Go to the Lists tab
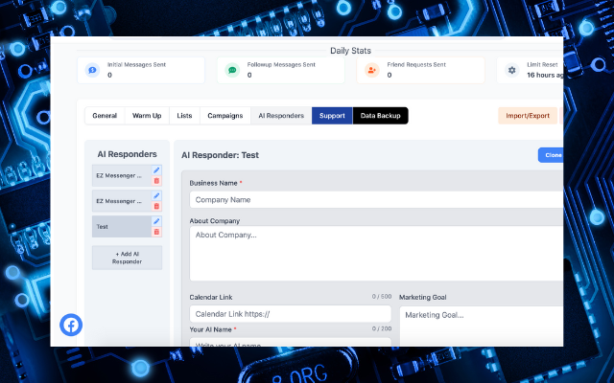614x383 pixels. click(184, 116)
